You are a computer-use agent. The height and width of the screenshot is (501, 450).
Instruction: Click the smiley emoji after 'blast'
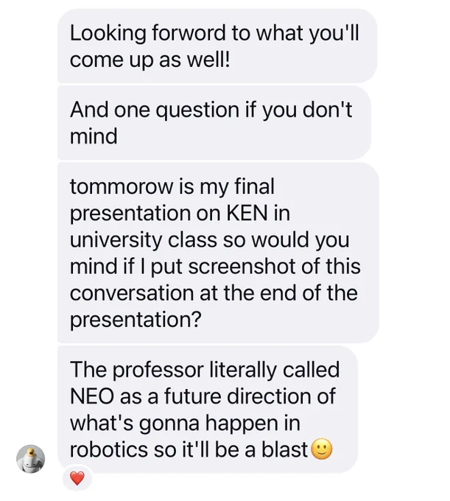click(321, 449)
